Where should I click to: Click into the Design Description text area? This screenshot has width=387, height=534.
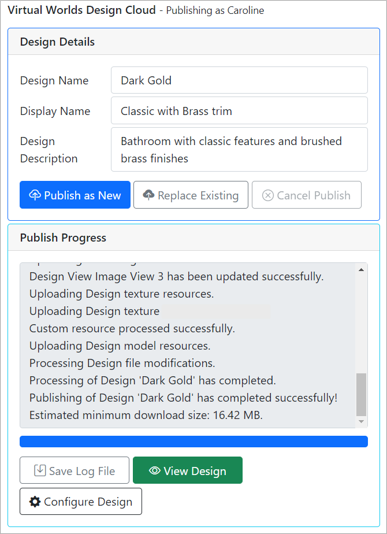click(x=239, y=150)
